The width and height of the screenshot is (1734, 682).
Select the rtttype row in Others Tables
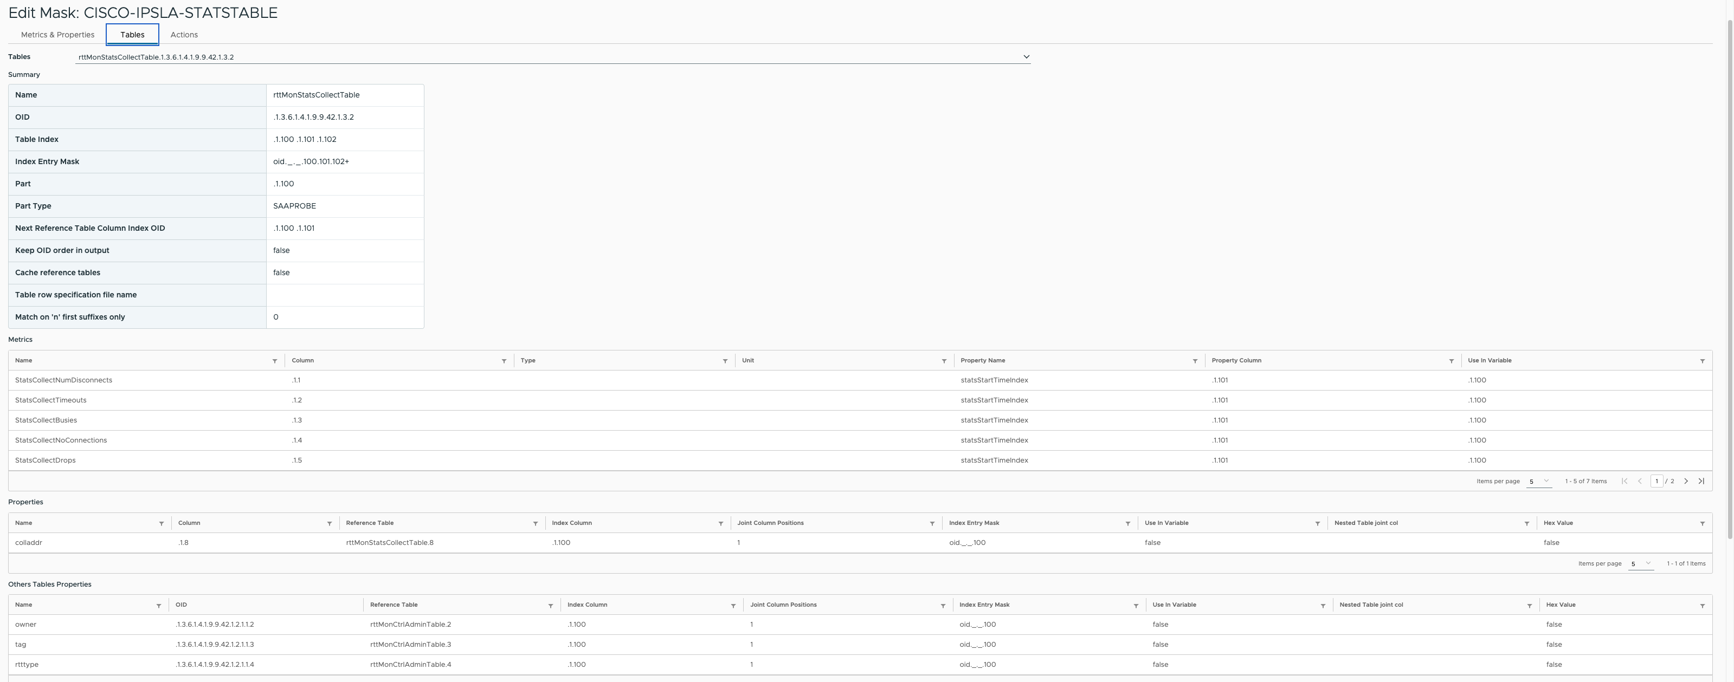click(x=860, y=665)
